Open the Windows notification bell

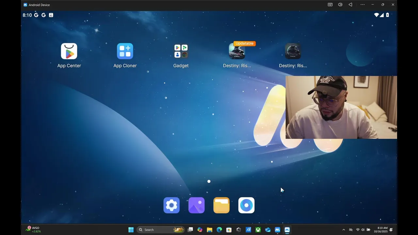point(391,230)
